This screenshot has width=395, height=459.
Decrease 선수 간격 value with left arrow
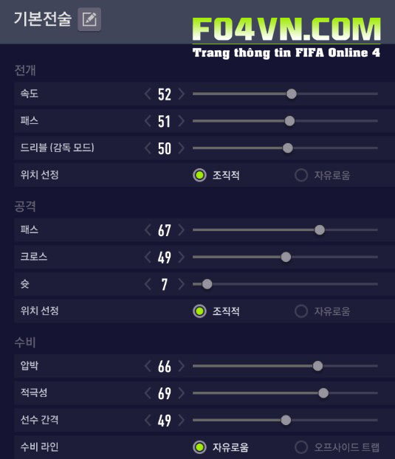click(x=148, y=421)
